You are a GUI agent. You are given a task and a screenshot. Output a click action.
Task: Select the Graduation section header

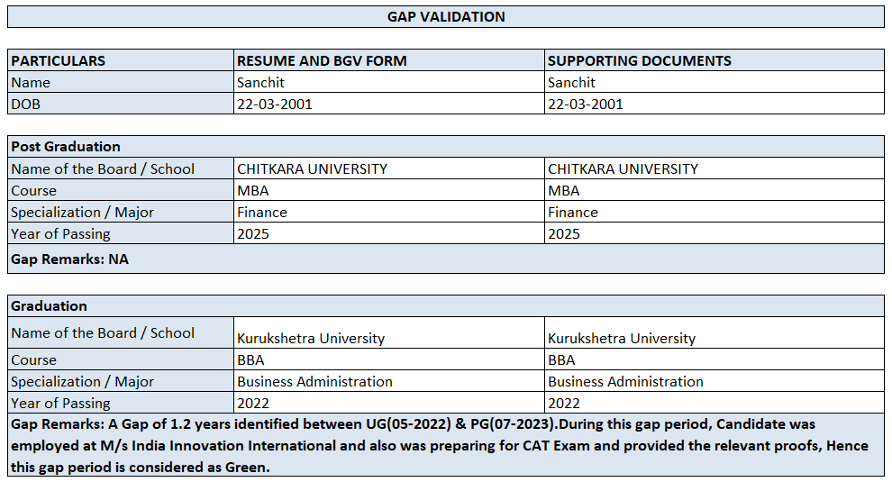[x=50, y=306]
